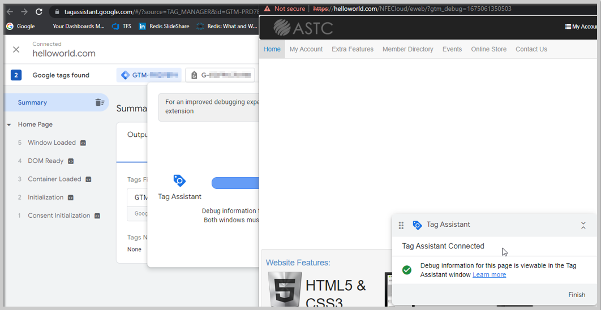Click the Tag Assistant Connected text

coord(443,246)
